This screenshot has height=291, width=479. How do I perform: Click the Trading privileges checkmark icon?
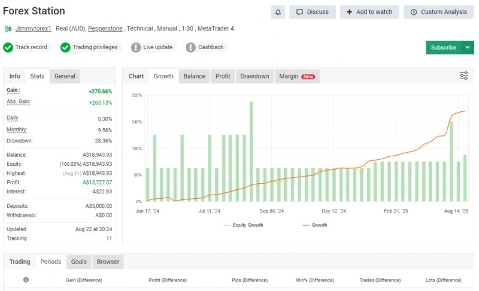(65, 47)
